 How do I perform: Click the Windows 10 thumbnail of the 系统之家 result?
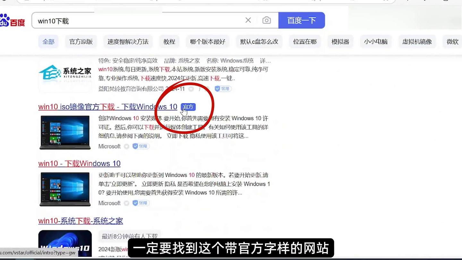[x=65, y=243]
